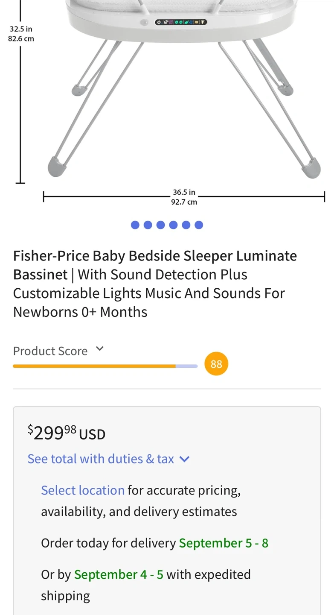
Task: Select the second image carousel dot
Action: click(148, 225)
